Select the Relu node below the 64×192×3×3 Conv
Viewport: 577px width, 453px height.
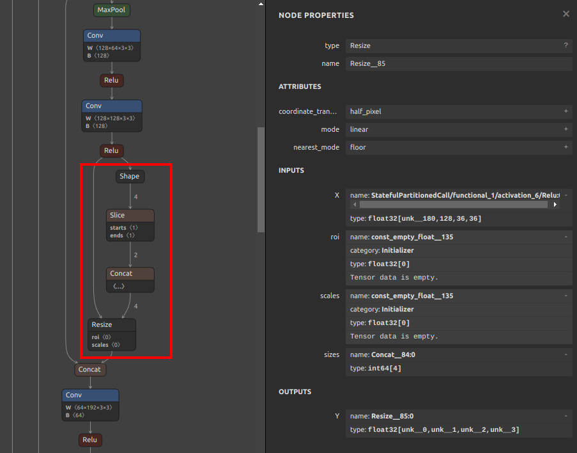coord(90,440)
